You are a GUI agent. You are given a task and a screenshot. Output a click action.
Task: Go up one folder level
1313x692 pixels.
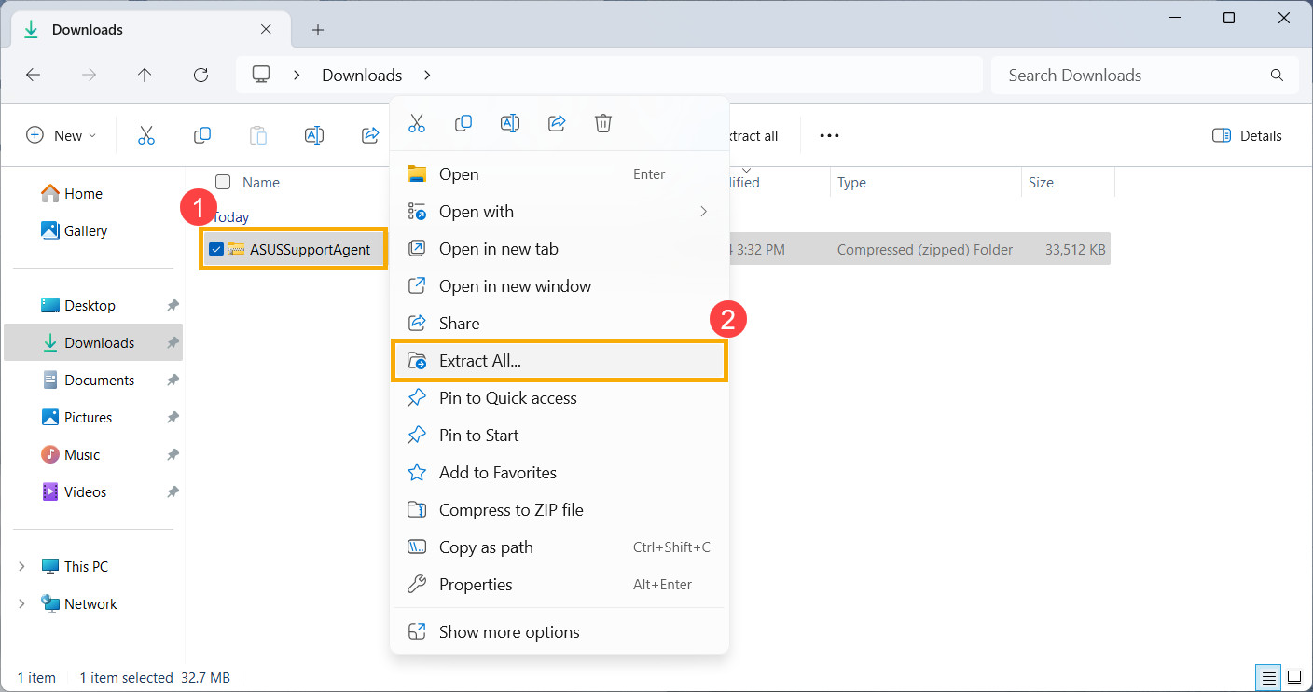pyautogui.click(x=145, y=76)
